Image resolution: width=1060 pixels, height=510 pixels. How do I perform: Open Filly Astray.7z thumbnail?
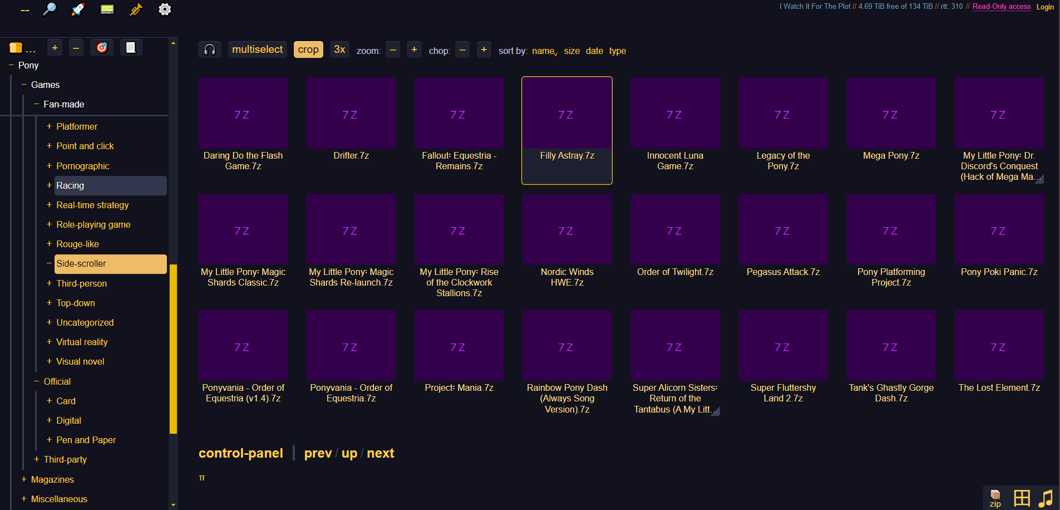[x=567, y=113]
